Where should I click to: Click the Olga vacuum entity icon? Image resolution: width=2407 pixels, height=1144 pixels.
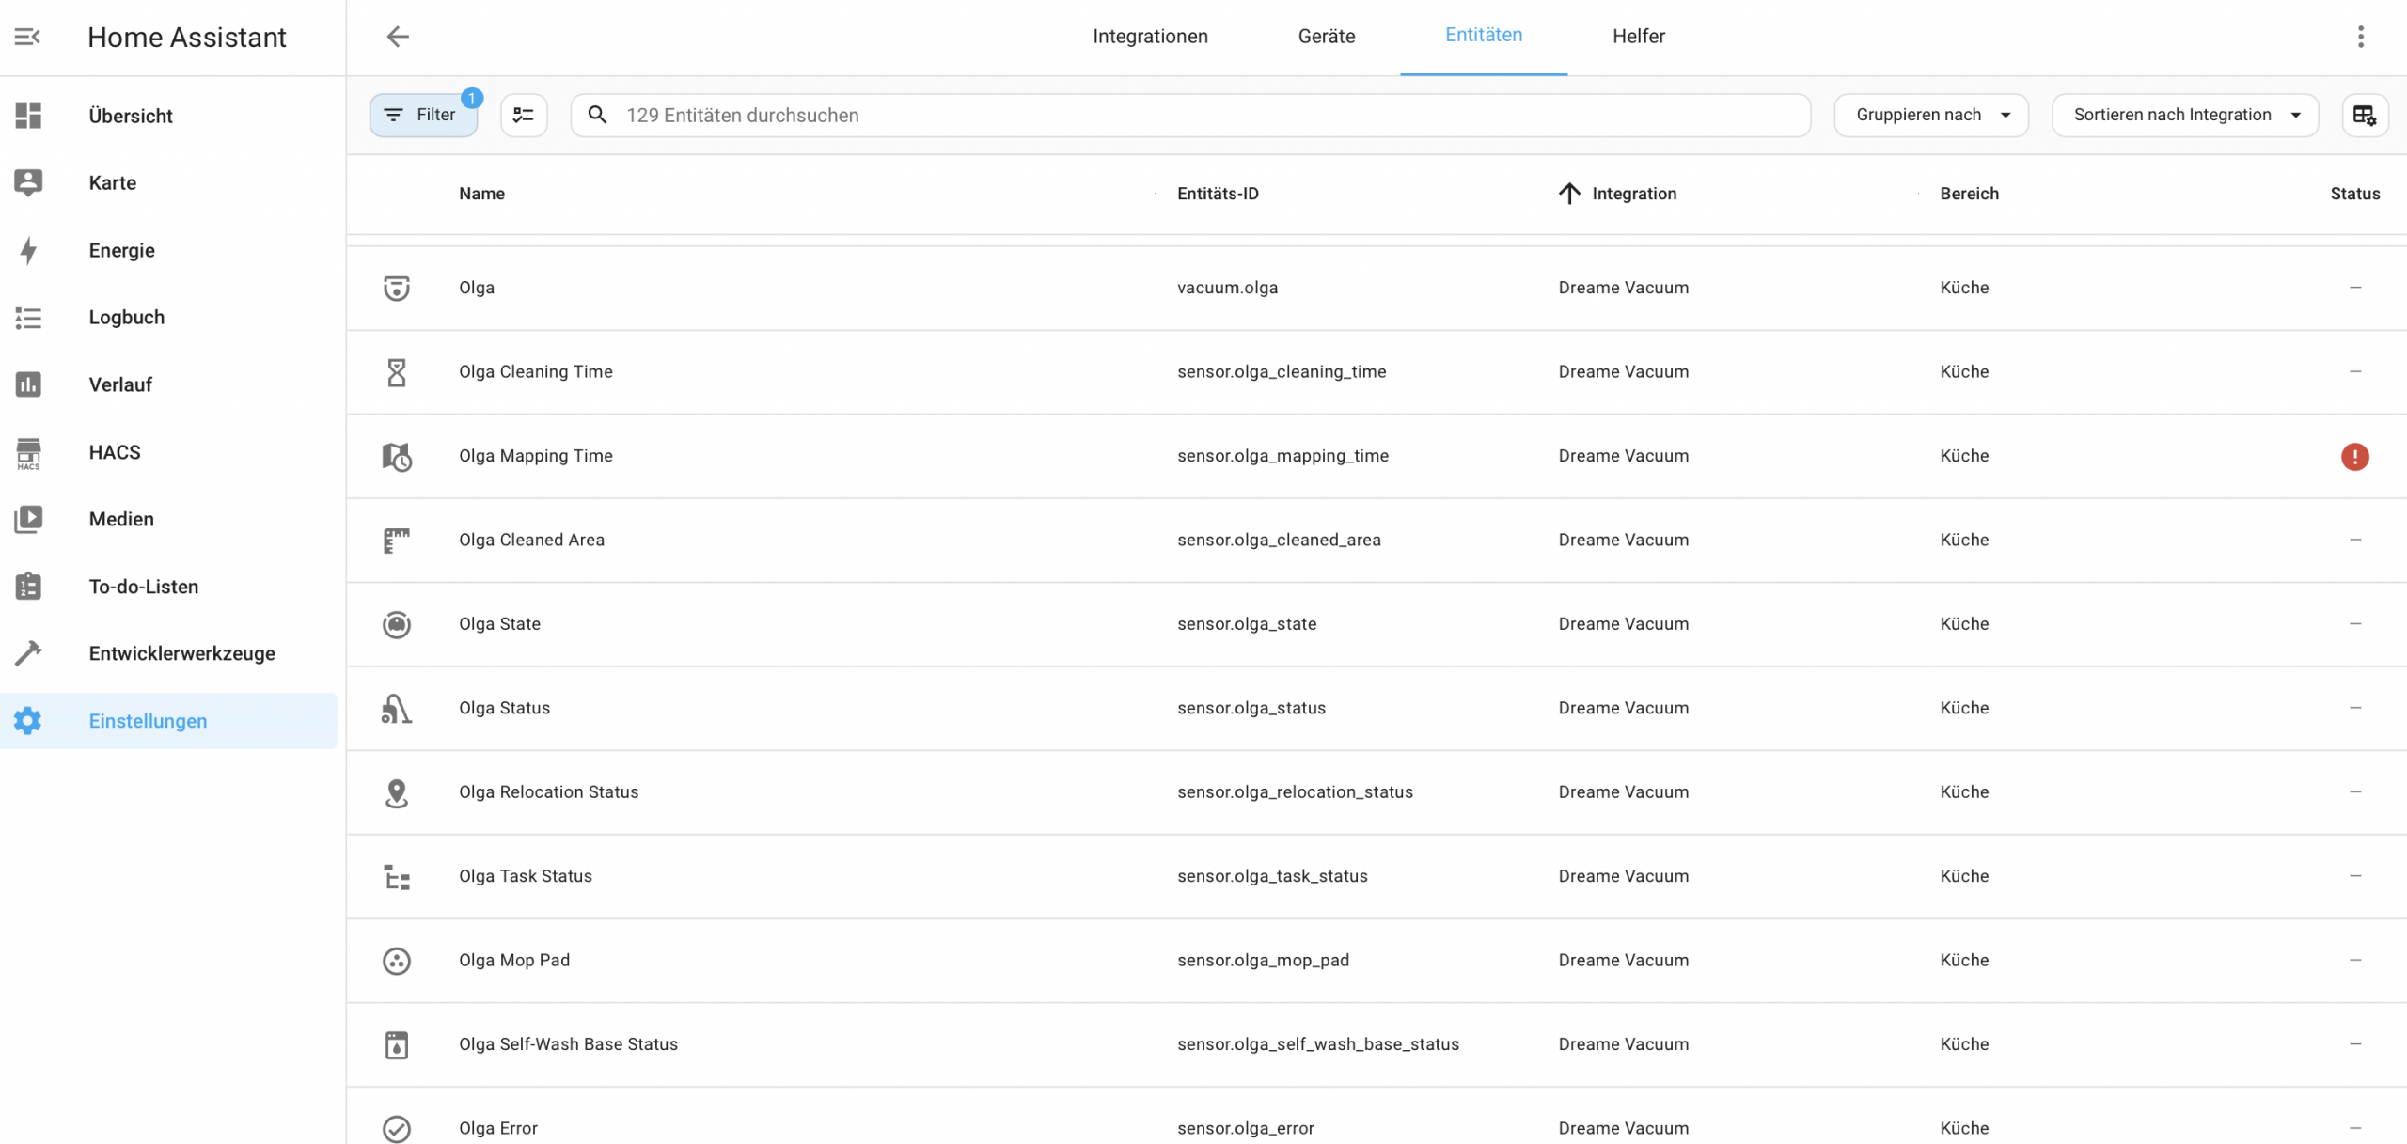[397, 288]
